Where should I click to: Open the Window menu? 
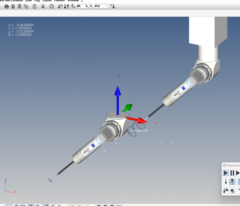click(x=73, y=1)
